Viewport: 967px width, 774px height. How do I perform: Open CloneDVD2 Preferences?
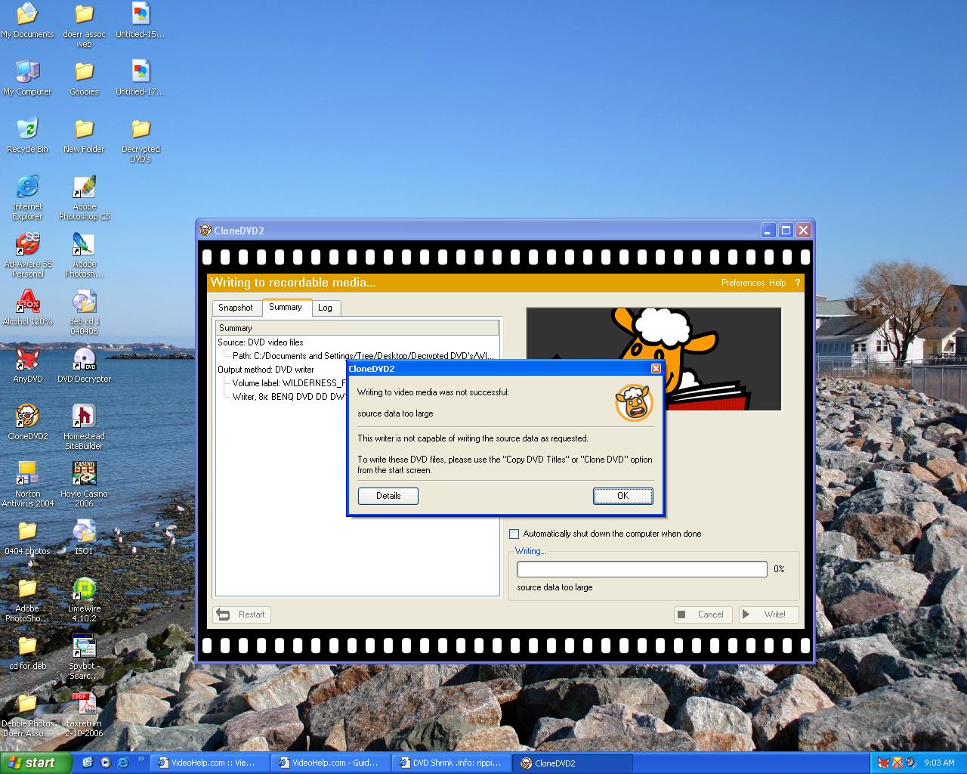(x=743, y=283)
